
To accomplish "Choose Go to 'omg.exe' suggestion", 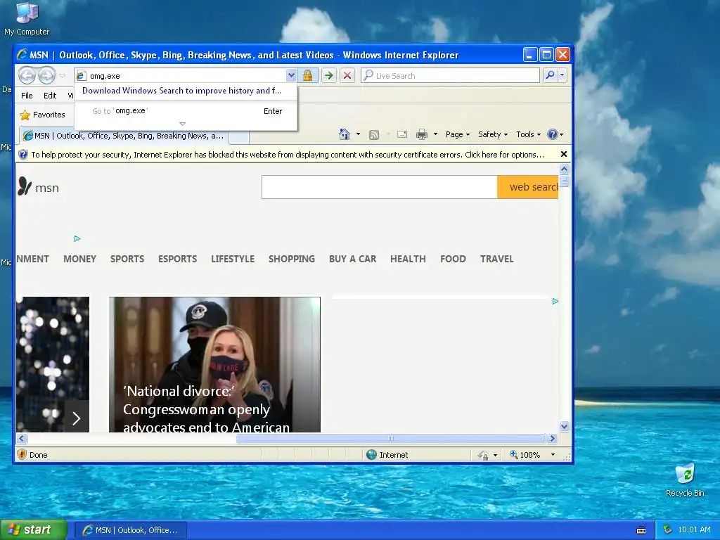I will (186, 110).
